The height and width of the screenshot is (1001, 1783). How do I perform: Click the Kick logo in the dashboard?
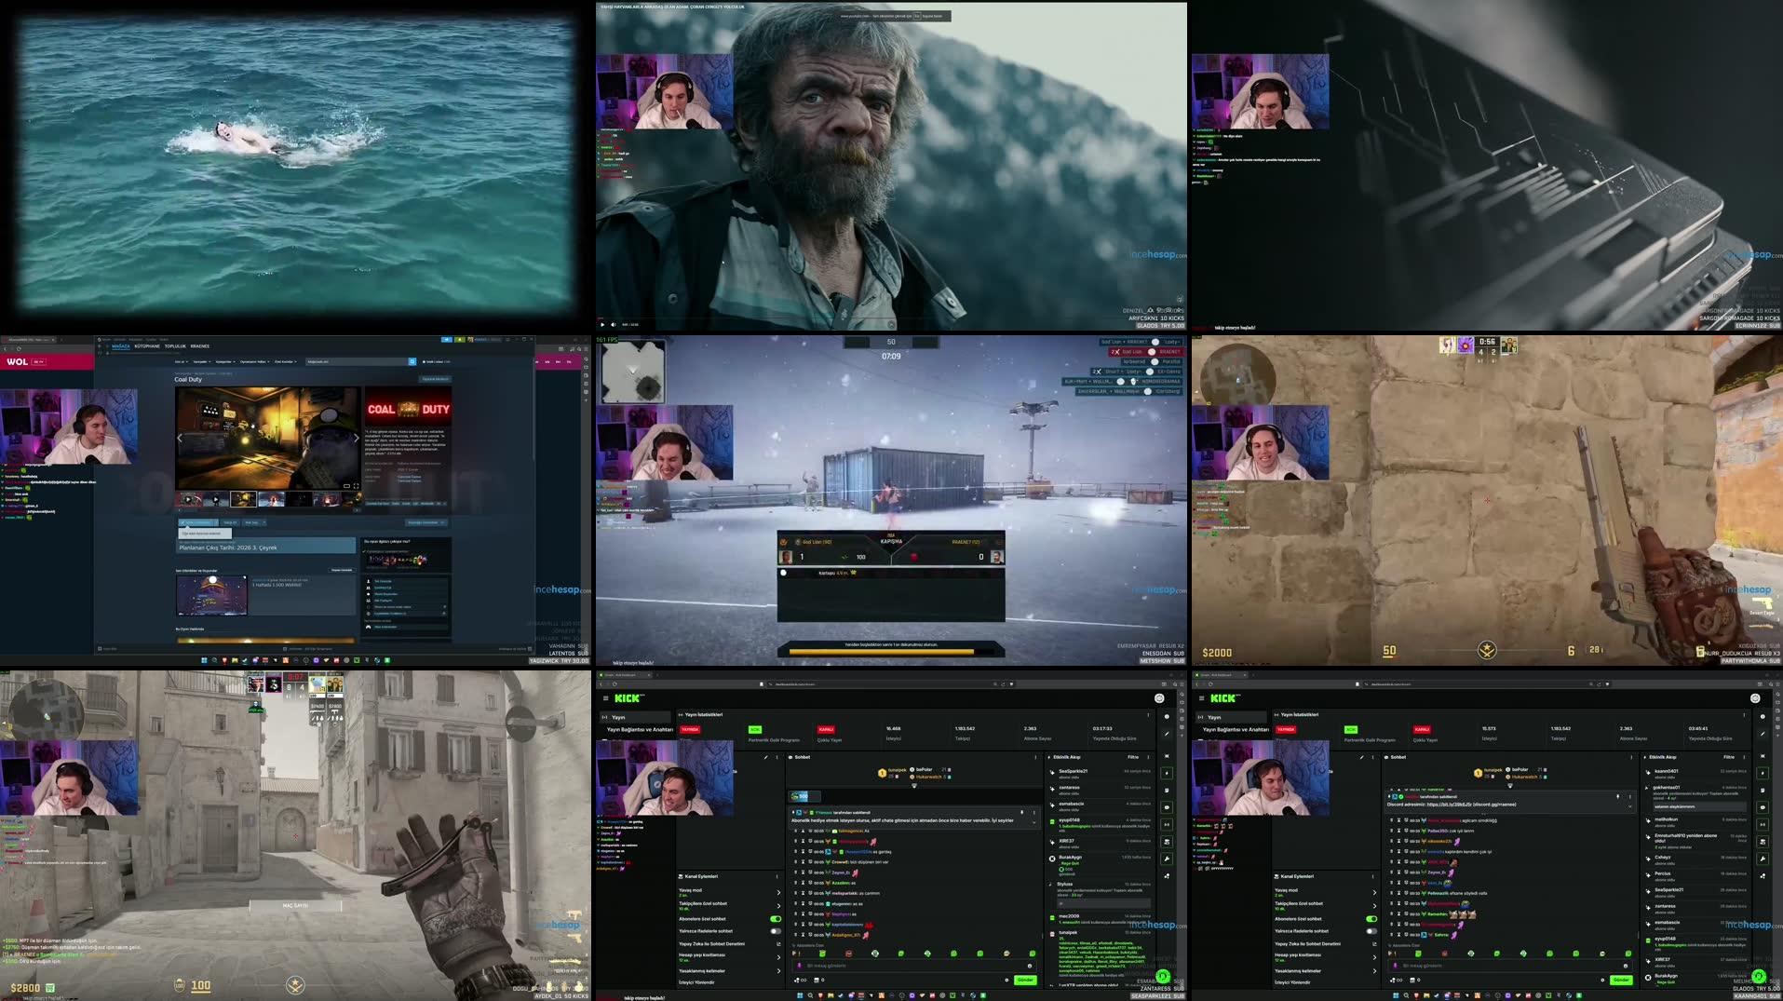pyautogui.click(x=628, y=698)
